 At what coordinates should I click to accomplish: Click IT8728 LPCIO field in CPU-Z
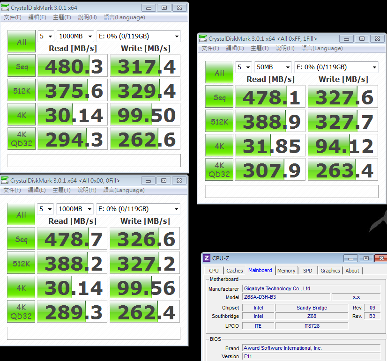point(312,326)
